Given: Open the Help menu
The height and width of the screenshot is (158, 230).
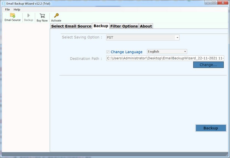Looking at the screenshot, I should pyautogui.click(x=17, y=9).
